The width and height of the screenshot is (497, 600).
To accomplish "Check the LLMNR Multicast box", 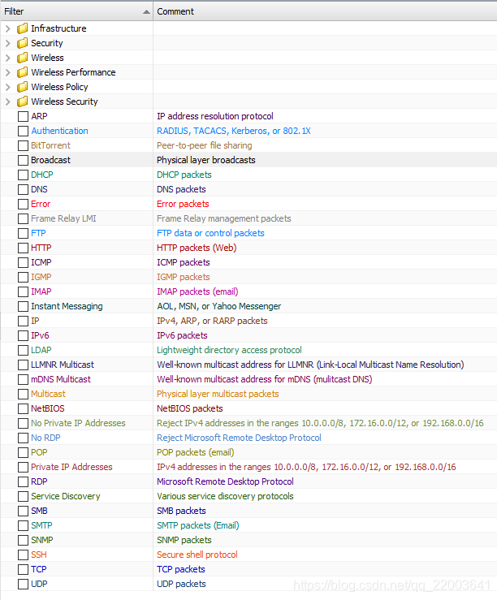I will (23, 365).
